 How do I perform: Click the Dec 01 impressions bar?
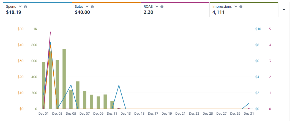point(43,85)
